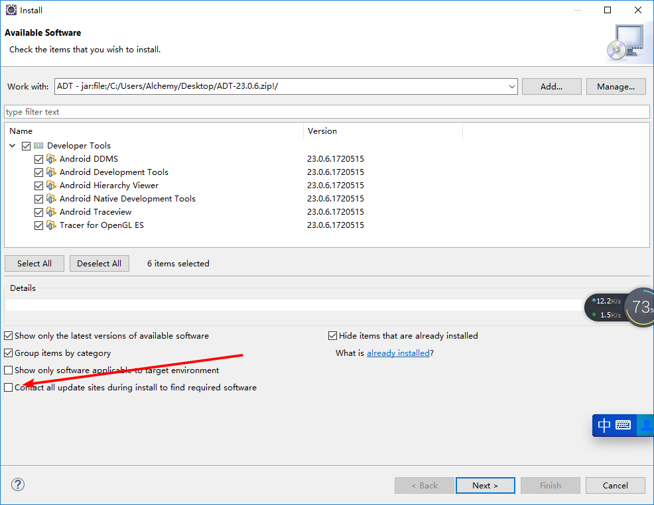The width and height of the screenshot is (654, 505).
Task: Open the help question mark icon
Action: click(18, 484)
